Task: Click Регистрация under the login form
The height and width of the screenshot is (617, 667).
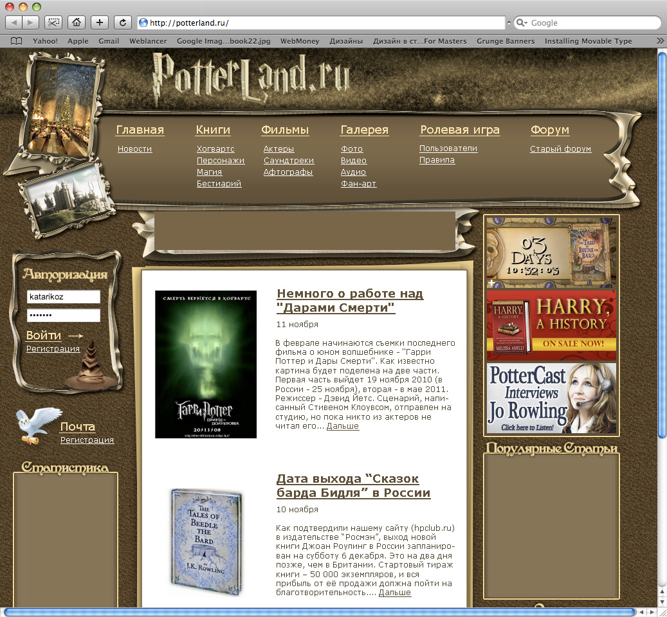Action: pos(53,349)
